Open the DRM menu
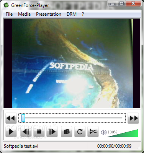Viewport: 144px width, 153px height. pos(72,14)
